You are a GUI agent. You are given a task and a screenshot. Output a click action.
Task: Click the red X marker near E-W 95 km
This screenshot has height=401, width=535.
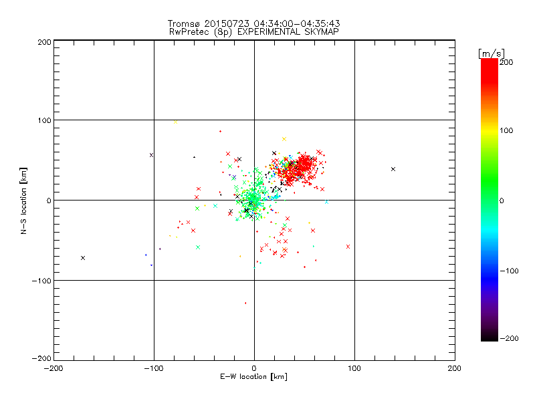coord(348,247)
